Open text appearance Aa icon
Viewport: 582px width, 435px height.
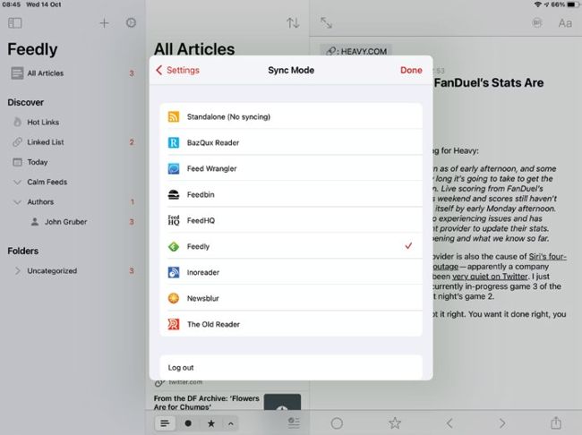pyautogui.click(x=564, y=23)
